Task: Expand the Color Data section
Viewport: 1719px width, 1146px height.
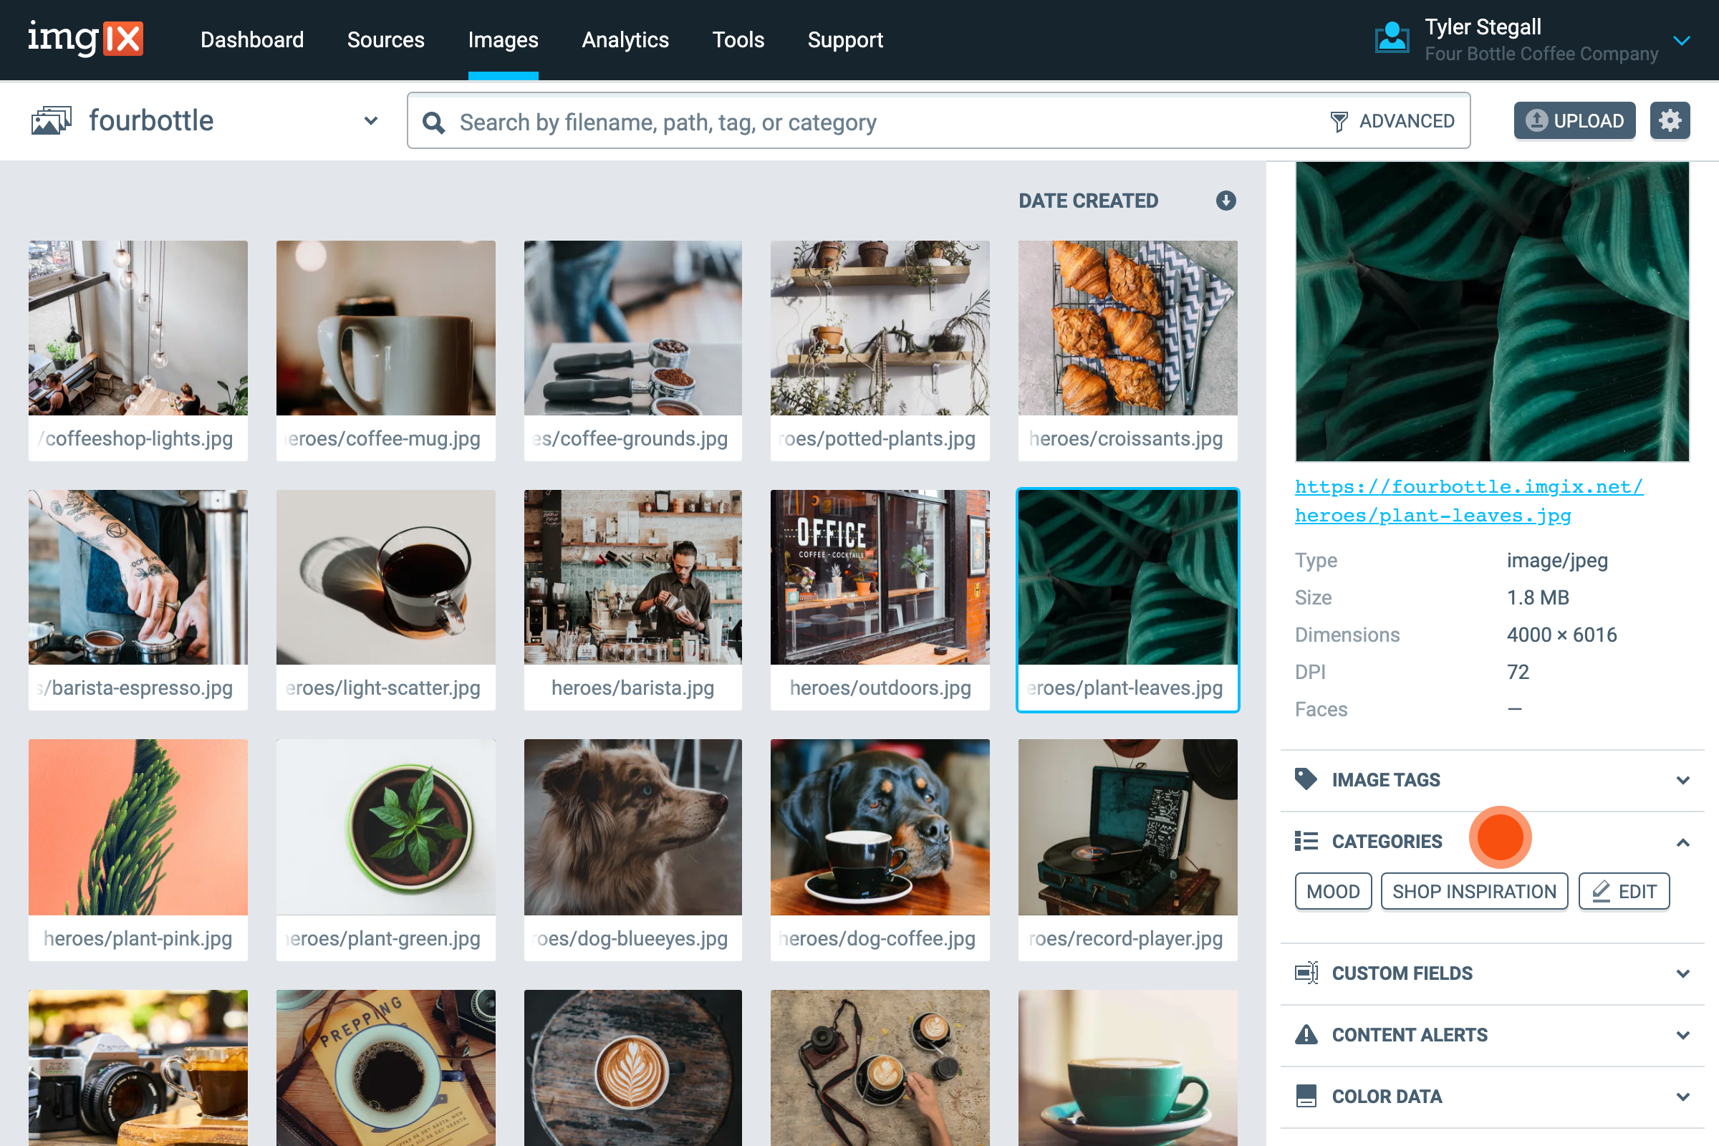Action: pyautogui.click(x=1682, y=1097)
